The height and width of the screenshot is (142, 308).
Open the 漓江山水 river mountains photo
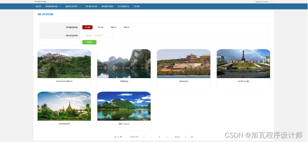click(x=124, y=106)
